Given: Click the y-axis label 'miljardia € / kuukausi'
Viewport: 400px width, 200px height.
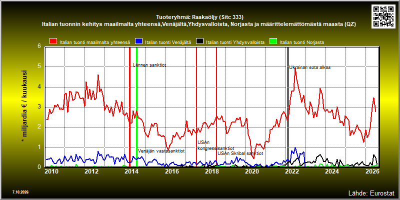Looking at the screenshot, I should [x=24, y=106].
